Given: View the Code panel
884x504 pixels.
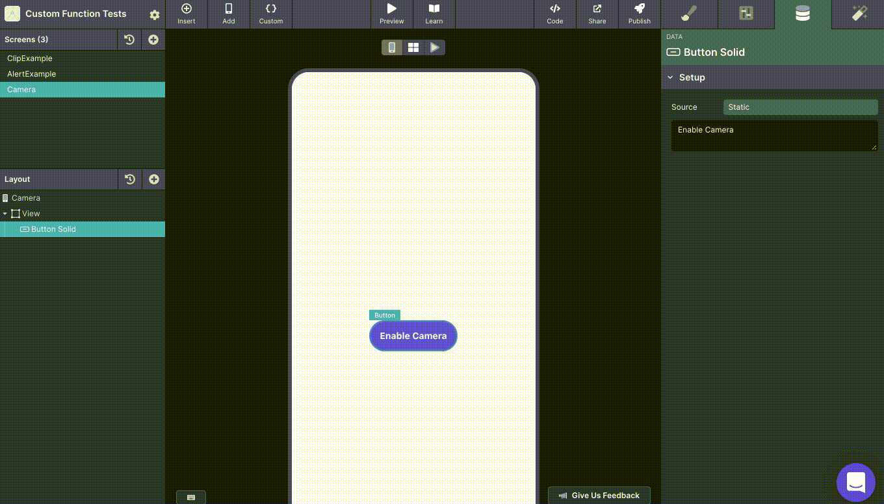Looking at the screenshot, I should pos(555,14).
